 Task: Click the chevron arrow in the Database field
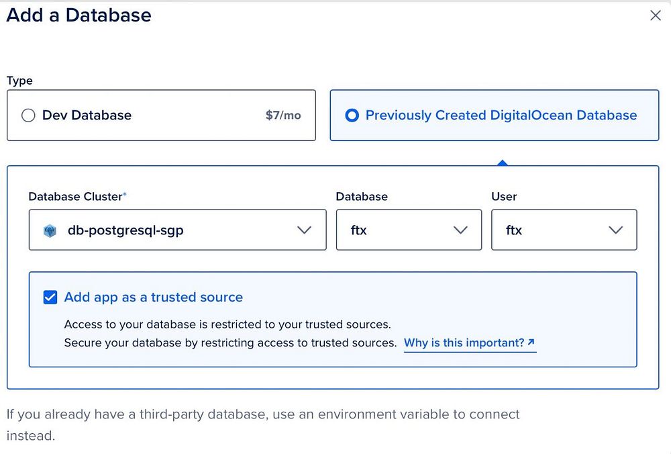[x=460, y=230]
